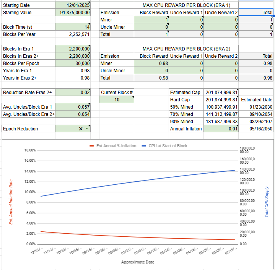Select Era 2 Miner Total 0.98 cell

coord(256,63)
